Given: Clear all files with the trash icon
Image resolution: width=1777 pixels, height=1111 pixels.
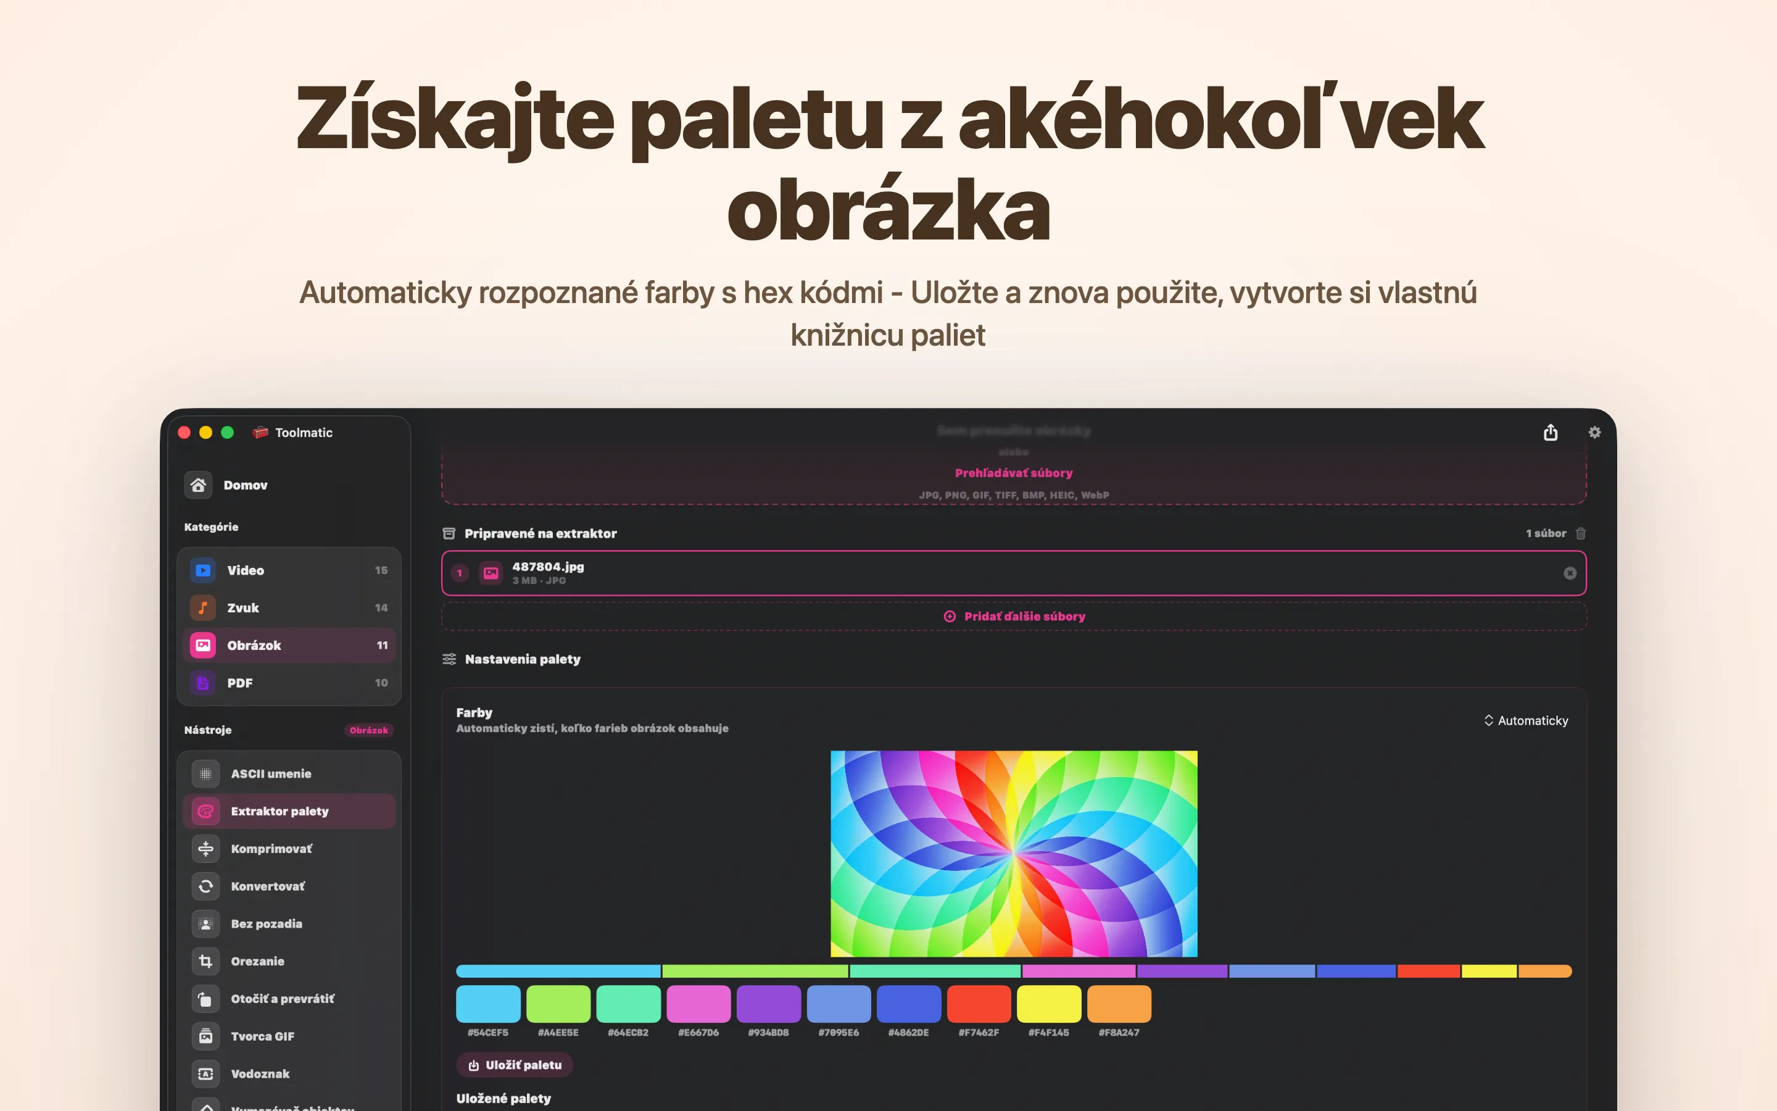Looking at the screenshot, I should (x=1580, y=533).
